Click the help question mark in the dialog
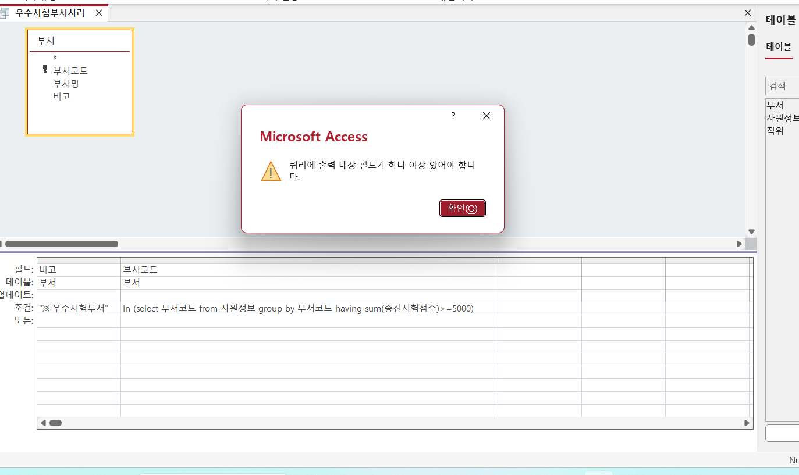Viewport: 799px width, 475px height. [x=453, y=116]
